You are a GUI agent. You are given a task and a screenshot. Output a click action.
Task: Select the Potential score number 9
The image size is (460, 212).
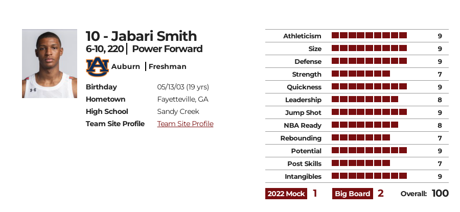tap(440, 151)
